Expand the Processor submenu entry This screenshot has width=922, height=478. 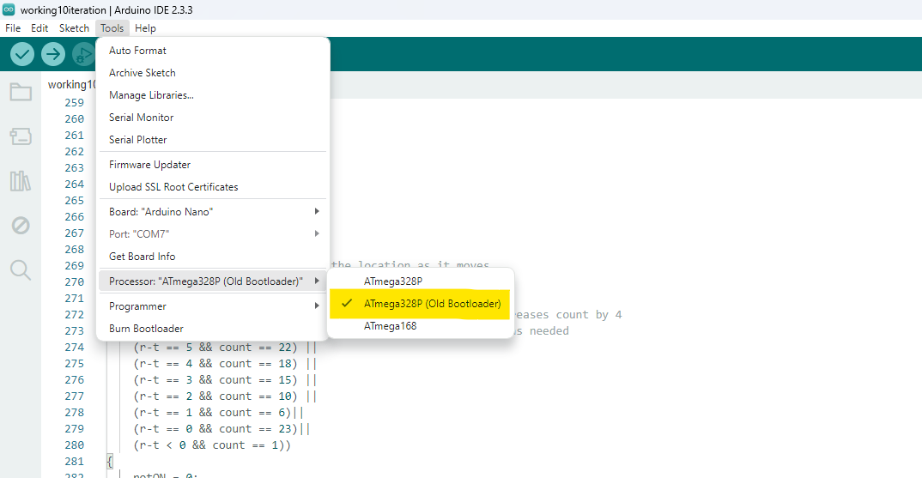212,281
